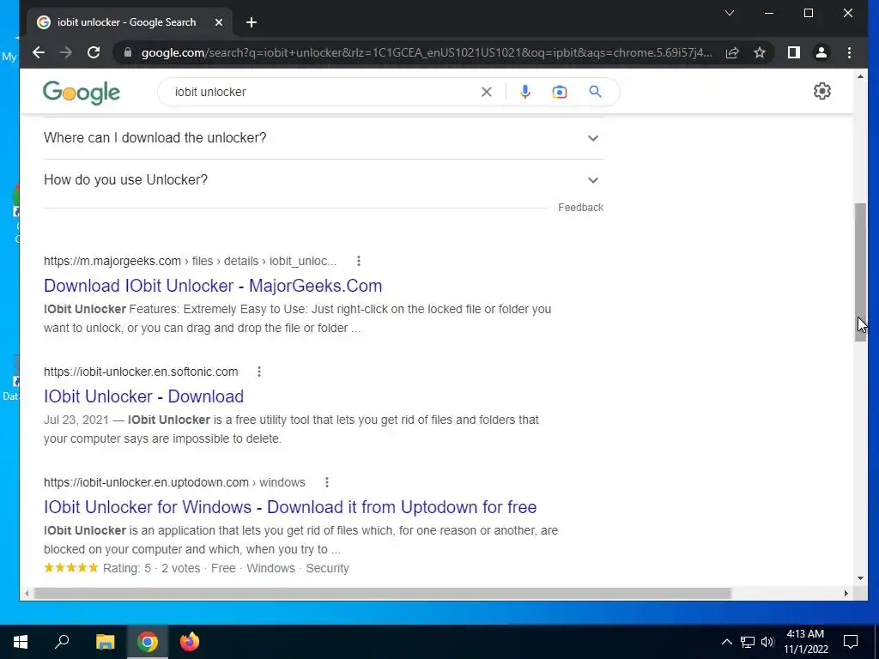Click the page scroll-up arrow
The image size is (879, 659).
tap(860, 76)
